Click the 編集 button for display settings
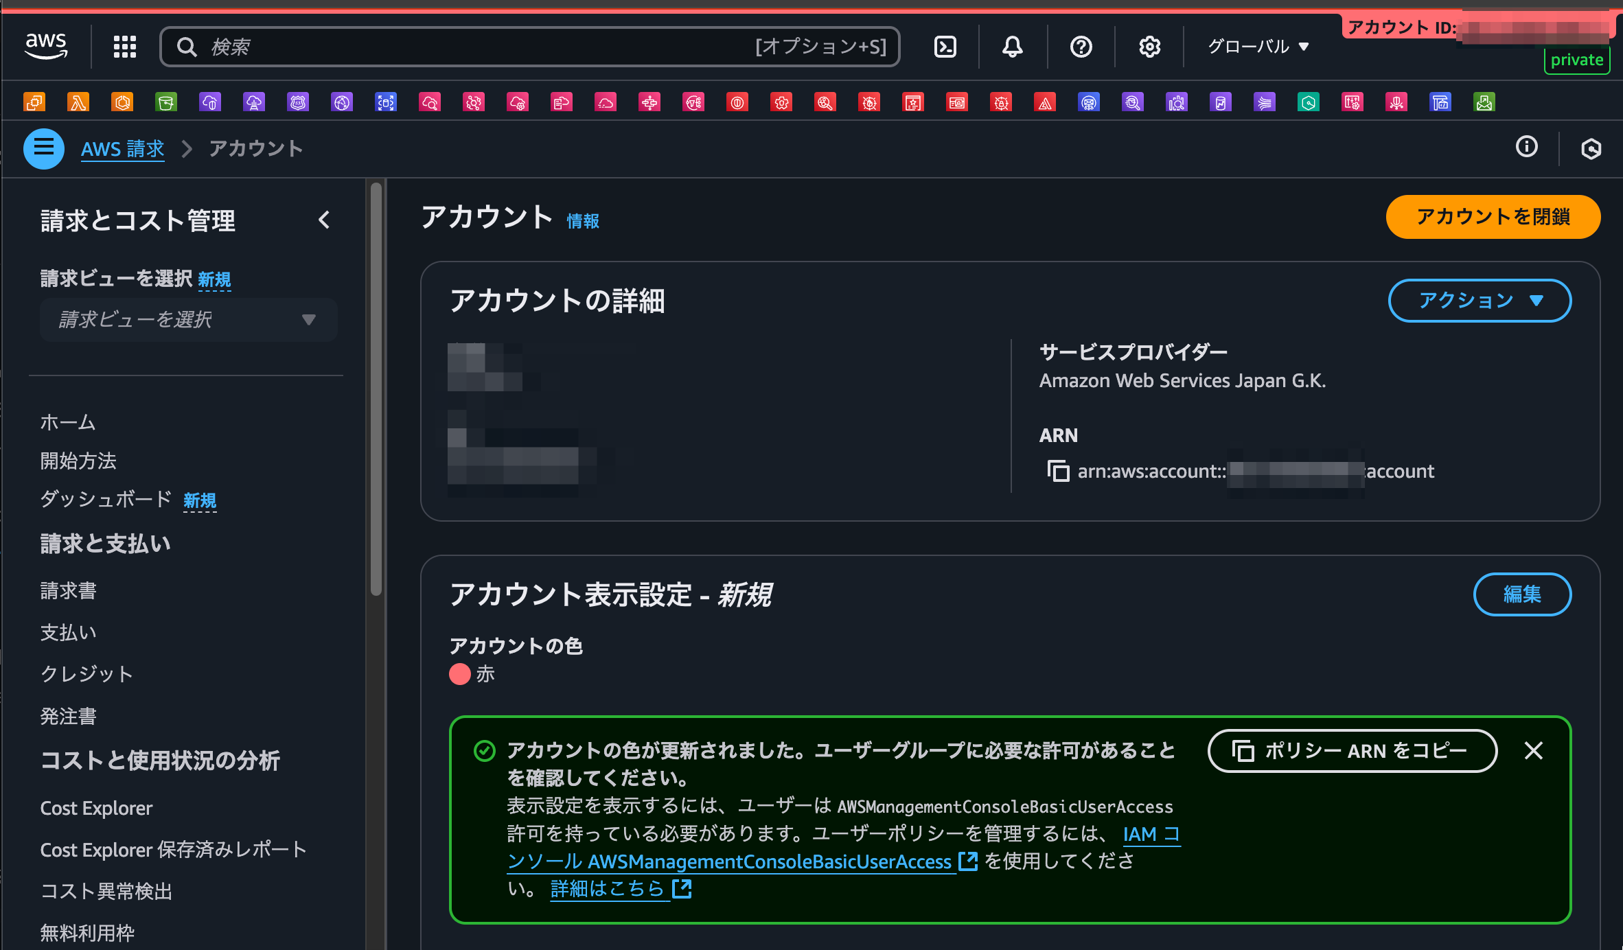The height and width of the screenshot is (950, 1623). (x=1522, y=594)
